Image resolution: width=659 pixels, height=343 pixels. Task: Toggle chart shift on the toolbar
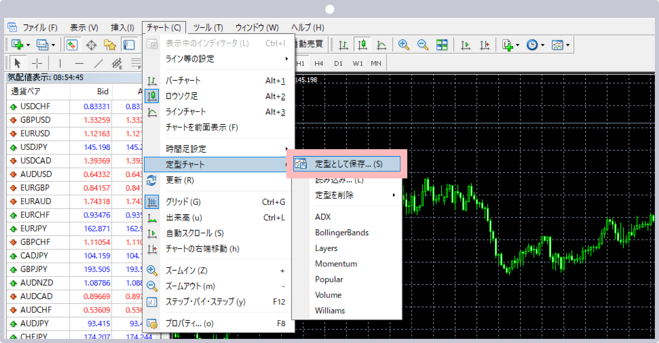click(485, 45)
